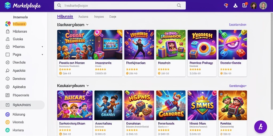
Task: Switch to the Aedana tab
Action: tap(83, 17)
